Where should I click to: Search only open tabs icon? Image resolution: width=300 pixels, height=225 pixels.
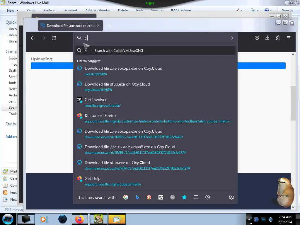pos(196,197)
